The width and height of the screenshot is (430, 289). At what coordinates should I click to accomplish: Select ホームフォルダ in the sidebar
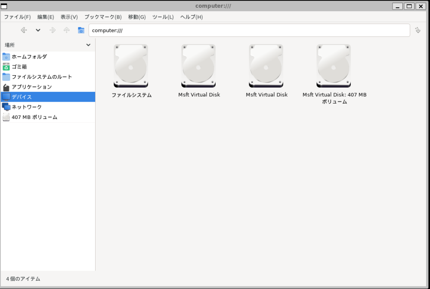[29, 57]
